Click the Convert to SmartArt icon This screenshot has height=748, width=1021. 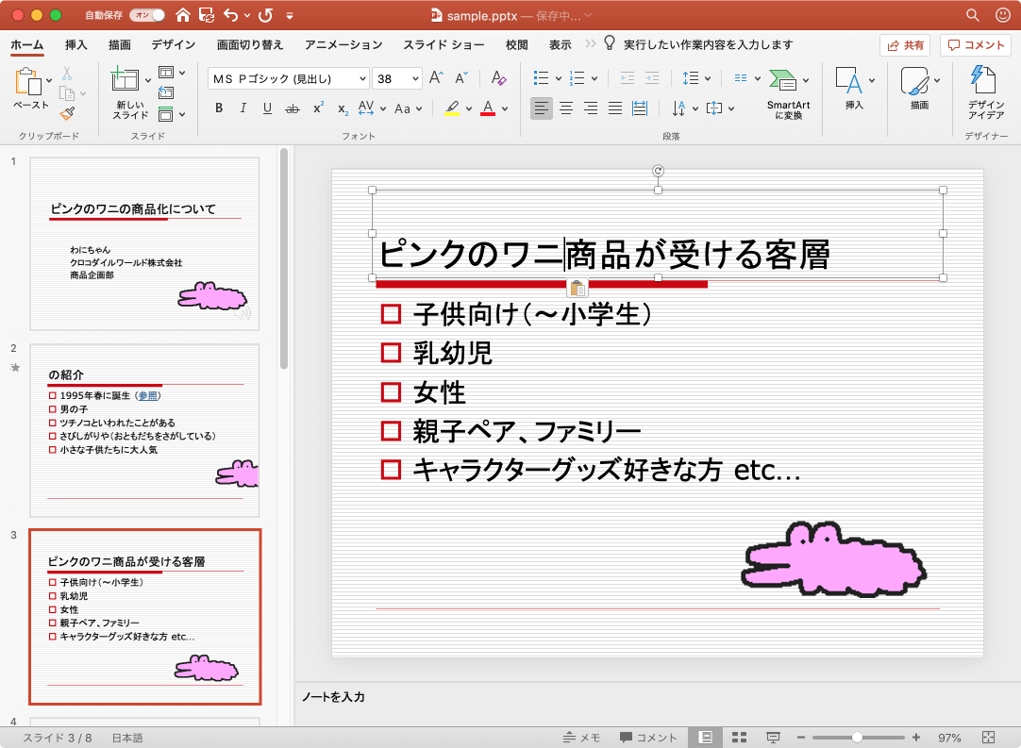pyautogui.click(x=782, y=81)
